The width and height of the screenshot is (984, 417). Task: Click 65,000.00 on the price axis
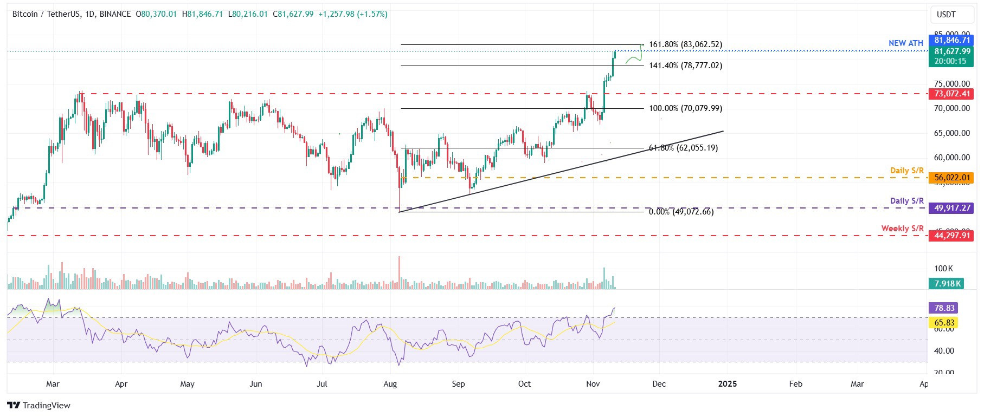click(951, 133)
